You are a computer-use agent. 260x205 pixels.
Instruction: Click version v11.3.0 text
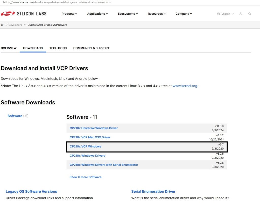point(219,126)
